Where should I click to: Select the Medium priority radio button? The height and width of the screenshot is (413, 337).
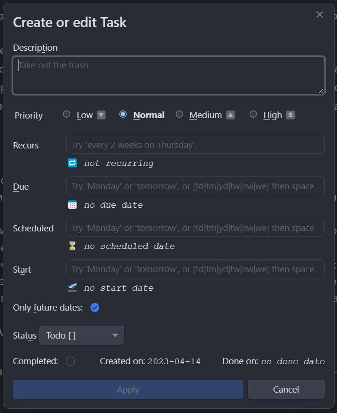point(179,114)
